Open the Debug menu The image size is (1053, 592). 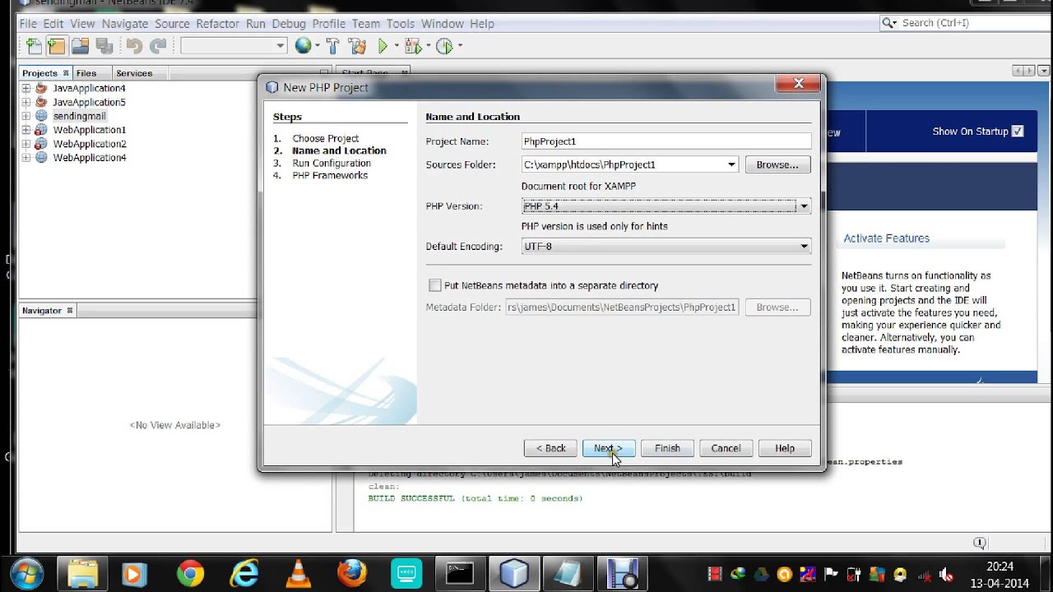point(289,24)
